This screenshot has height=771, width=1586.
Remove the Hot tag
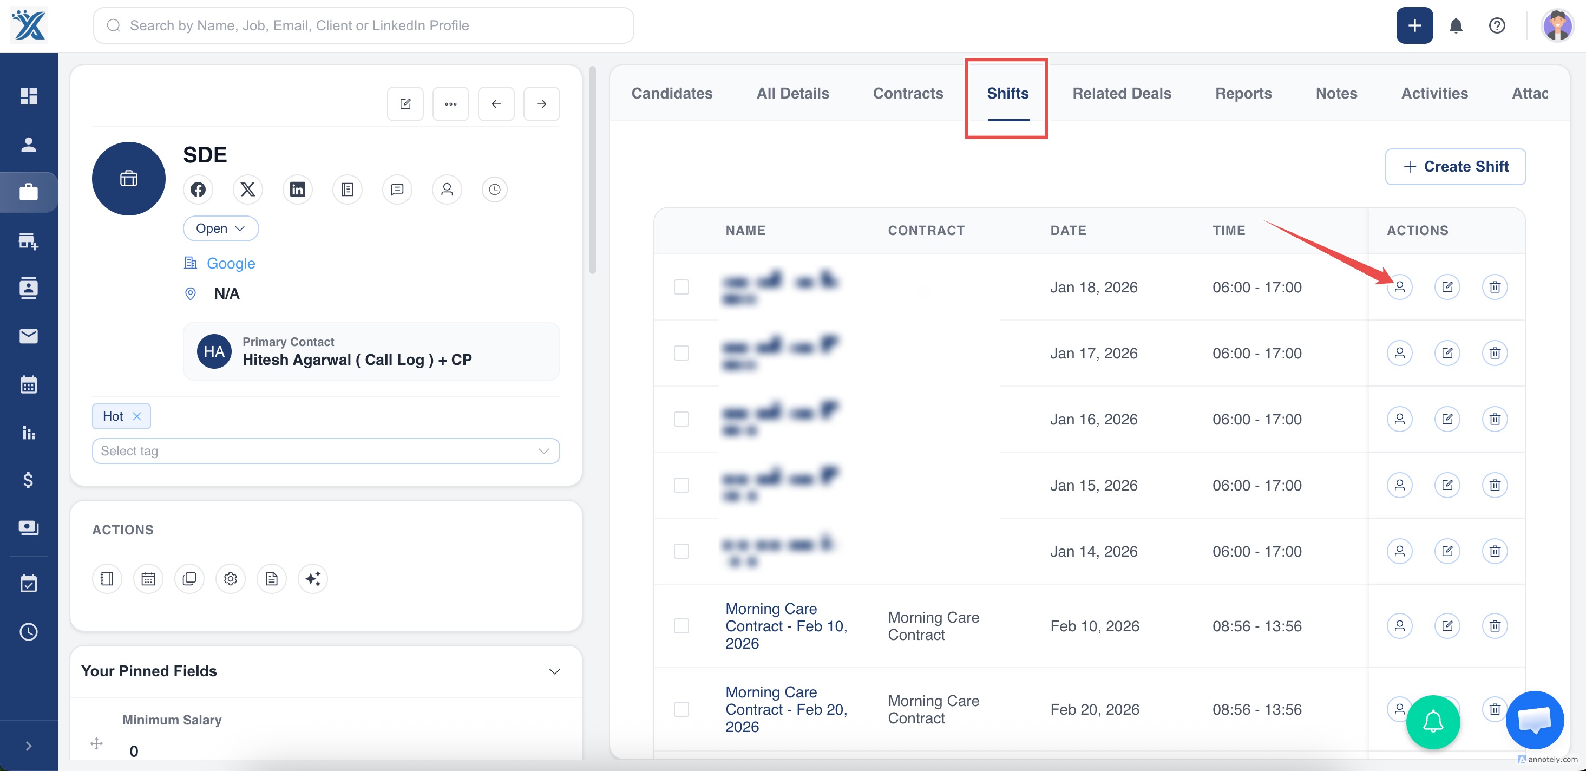137,417
